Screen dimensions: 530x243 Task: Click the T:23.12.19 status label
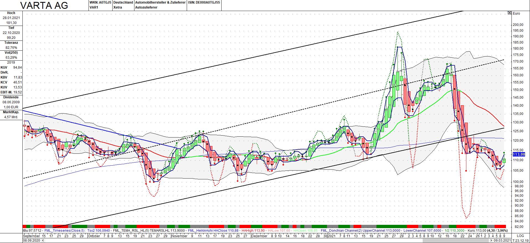point(520,241)
